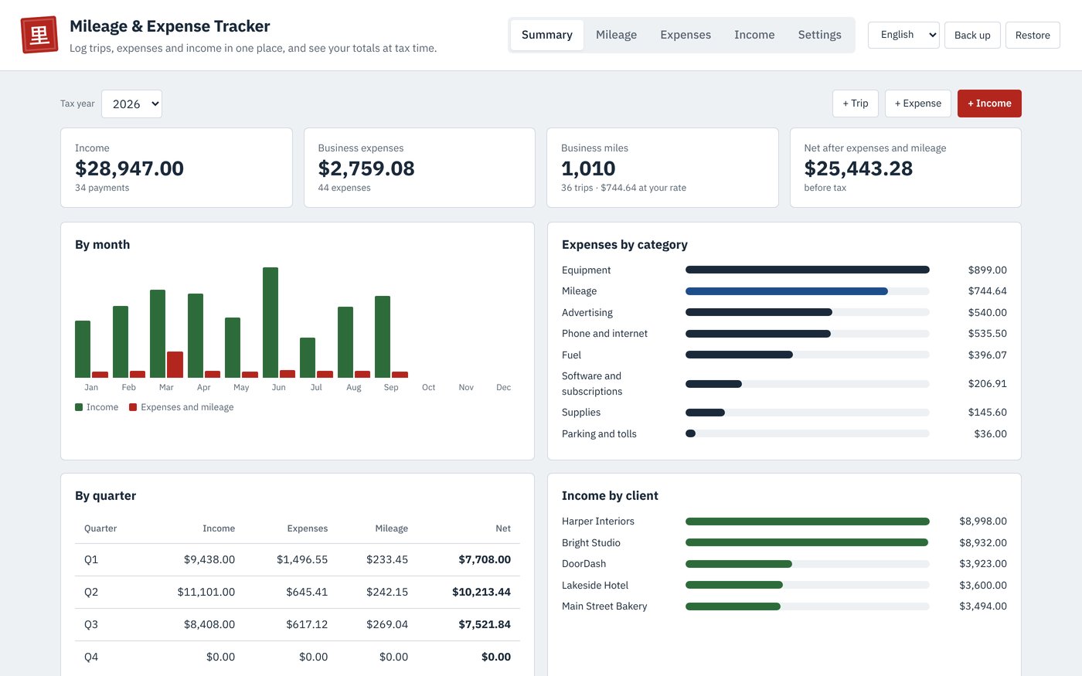Click the Harper Interiors income bar
Viewport: 1082px width, 676px height.
point(808,521)
